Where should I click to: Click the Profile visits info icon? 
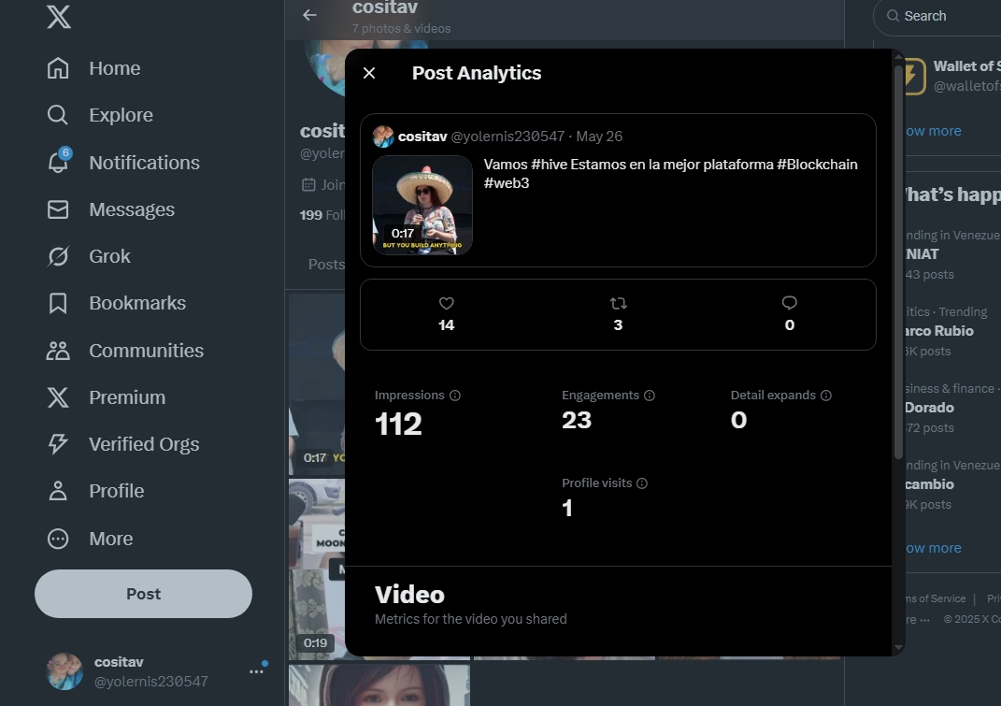click(642, 483)
